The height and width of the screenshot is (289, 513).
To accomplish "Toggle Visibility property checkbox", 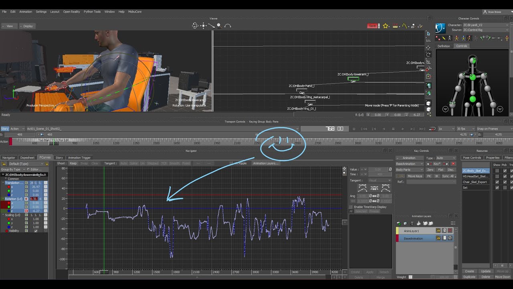I will 36,231.
